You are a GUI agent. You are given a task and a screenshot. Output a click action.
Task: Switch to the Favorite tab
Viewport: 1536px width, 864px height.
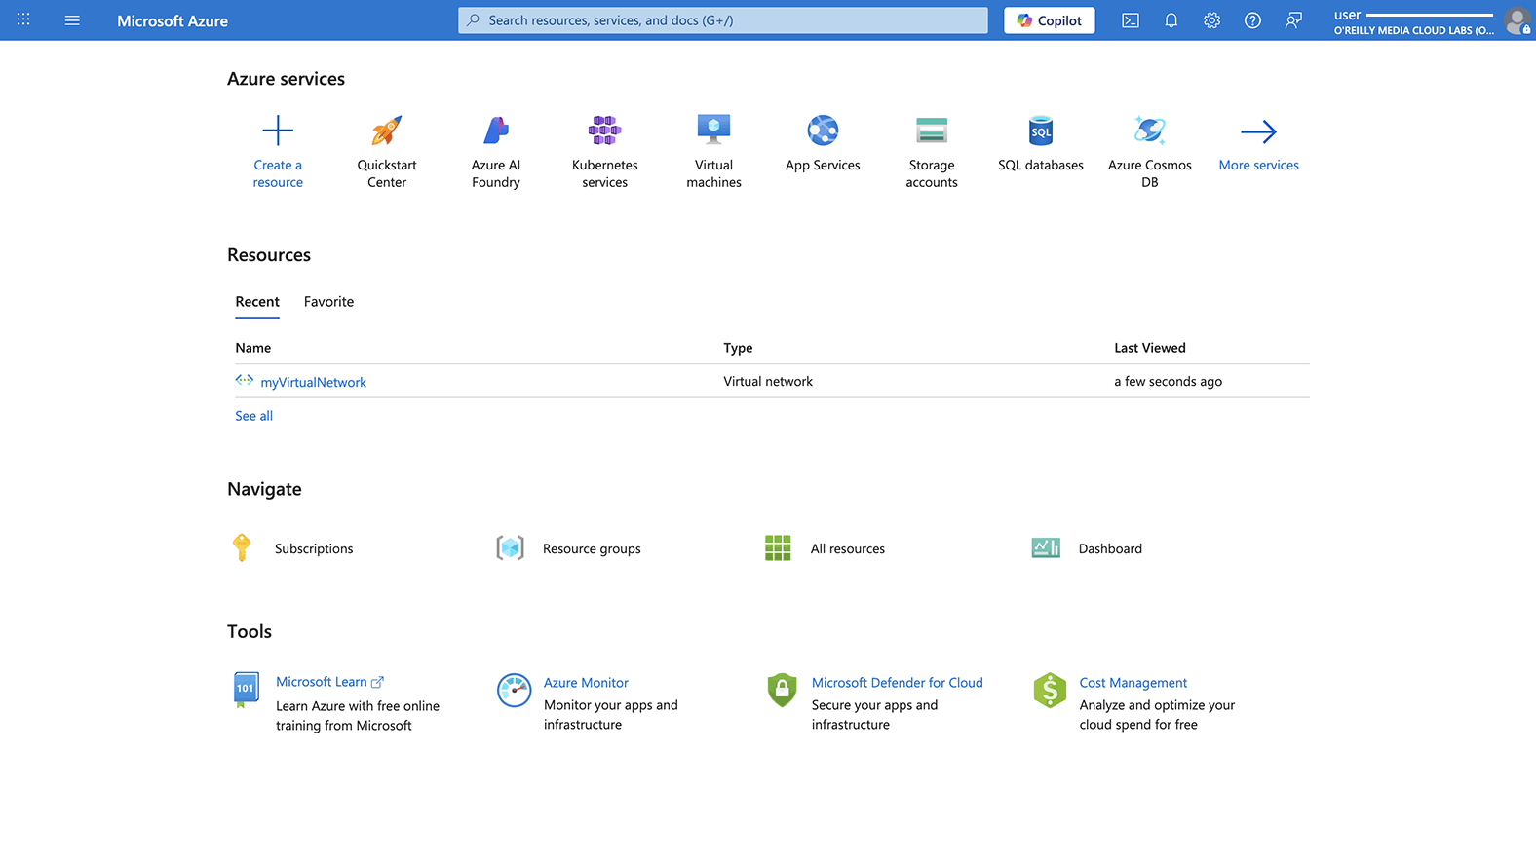[x=328, y=302]
